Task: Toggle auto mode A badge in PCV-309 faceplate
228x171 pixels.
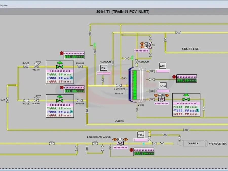Action: [71, 112]
